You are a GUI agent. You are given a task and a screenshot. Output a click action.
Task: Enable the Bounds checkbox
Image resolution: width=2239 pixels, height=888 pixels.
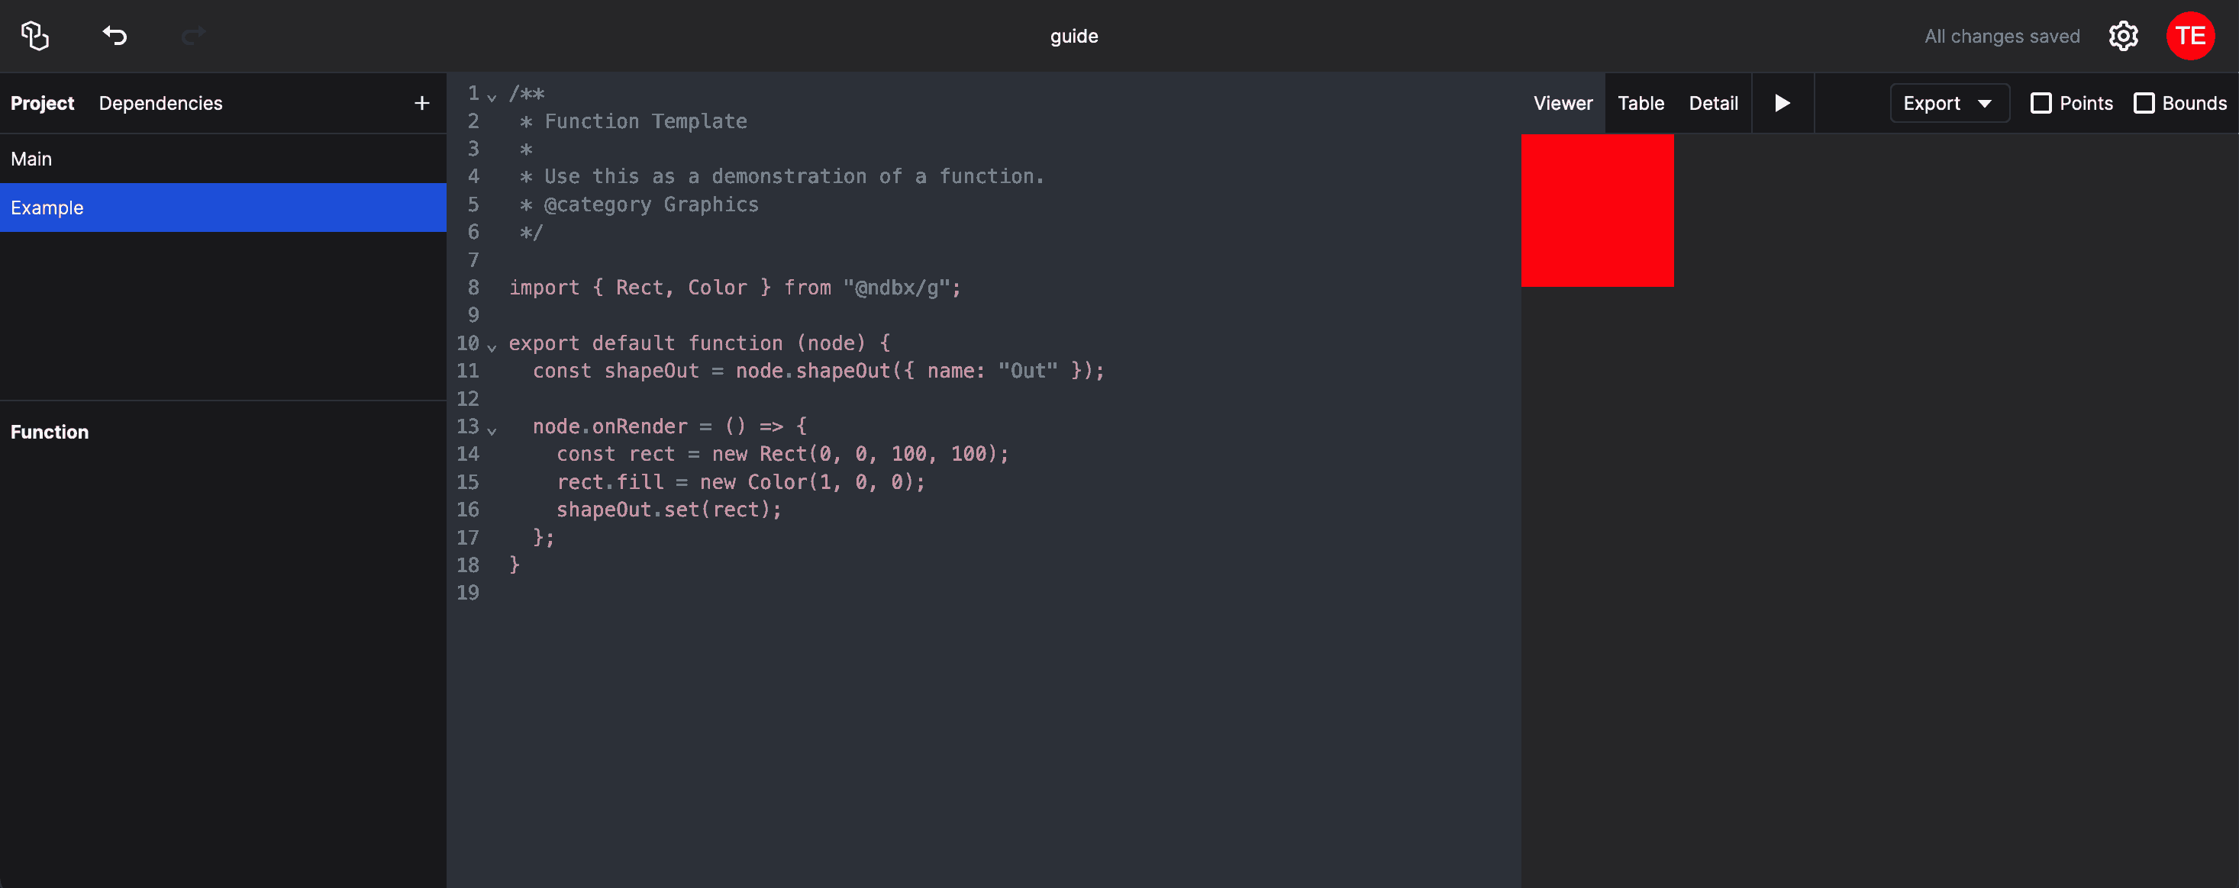(2144, 104)
